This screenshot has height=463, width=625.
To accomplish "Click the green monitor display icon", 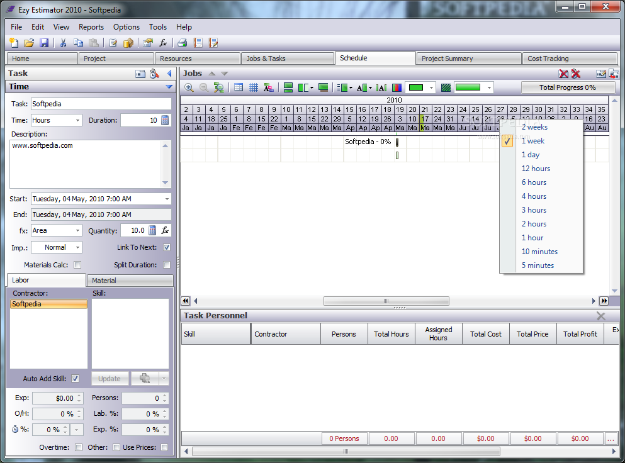I will click(x=324, y=87).
